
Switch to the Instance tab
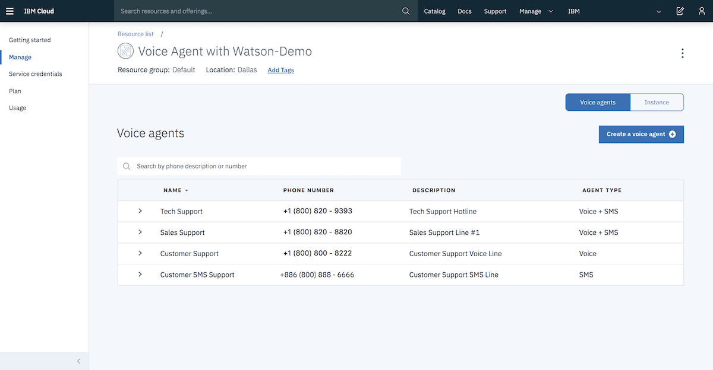(657, 103)
